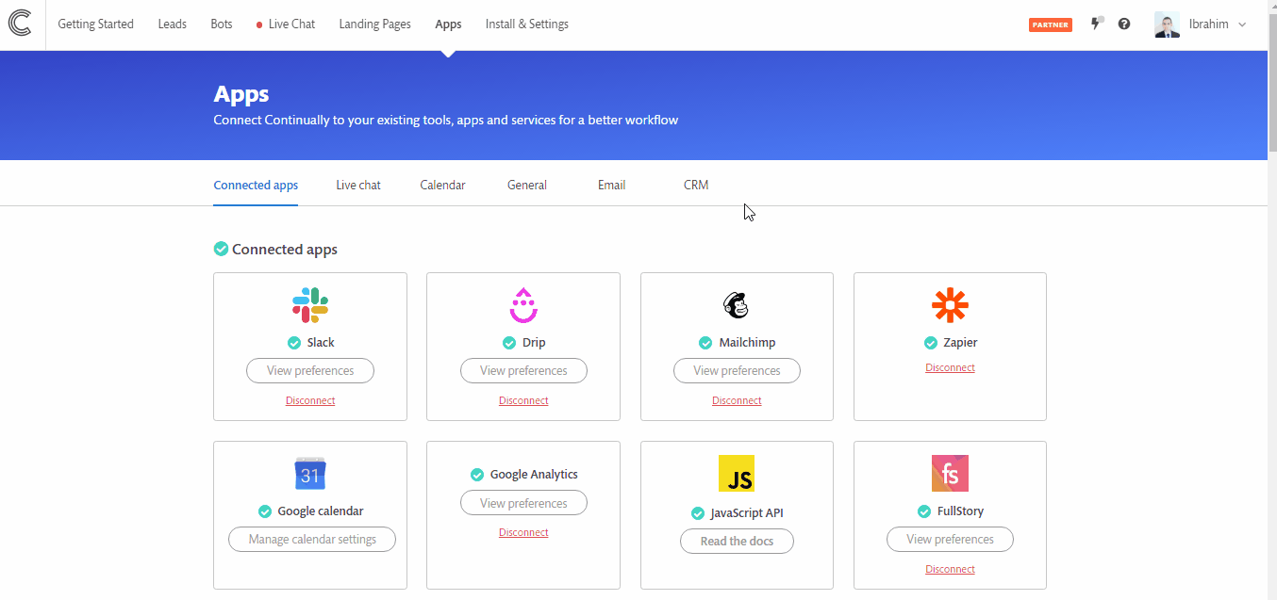1277x600 pixels.
Task: Disconnect the Slack app
Action: point(310,400)
